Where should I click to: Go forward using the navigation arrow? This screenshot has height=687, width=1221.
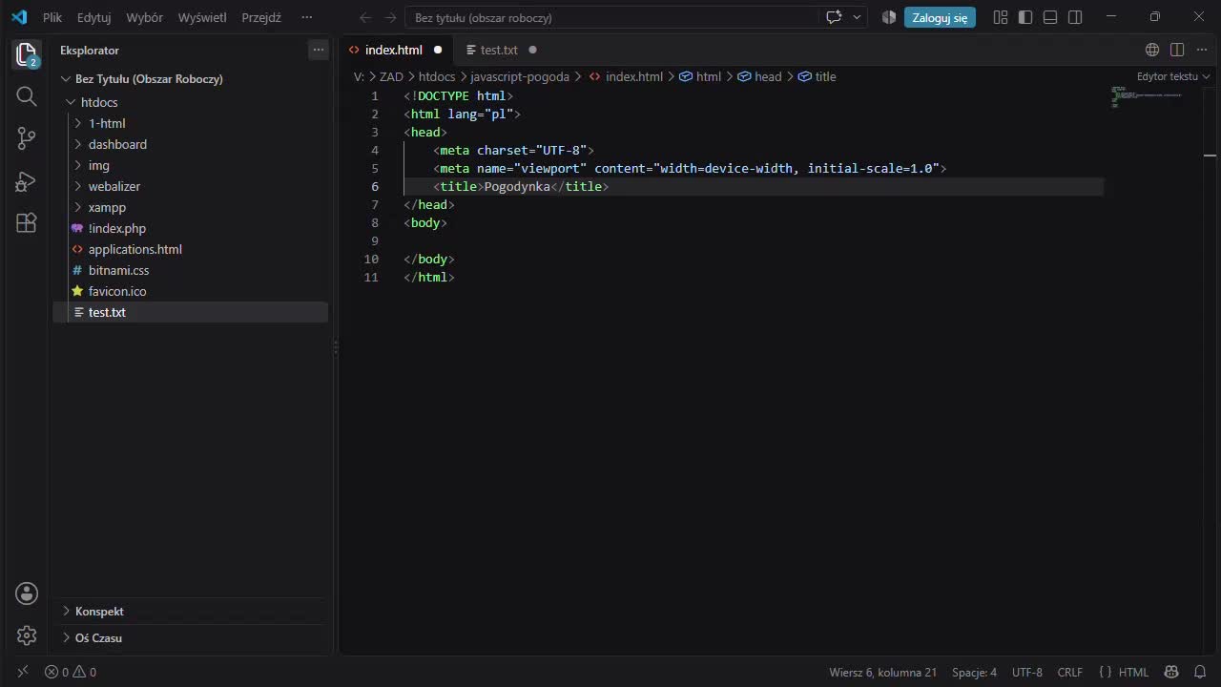tap(390, 17)
